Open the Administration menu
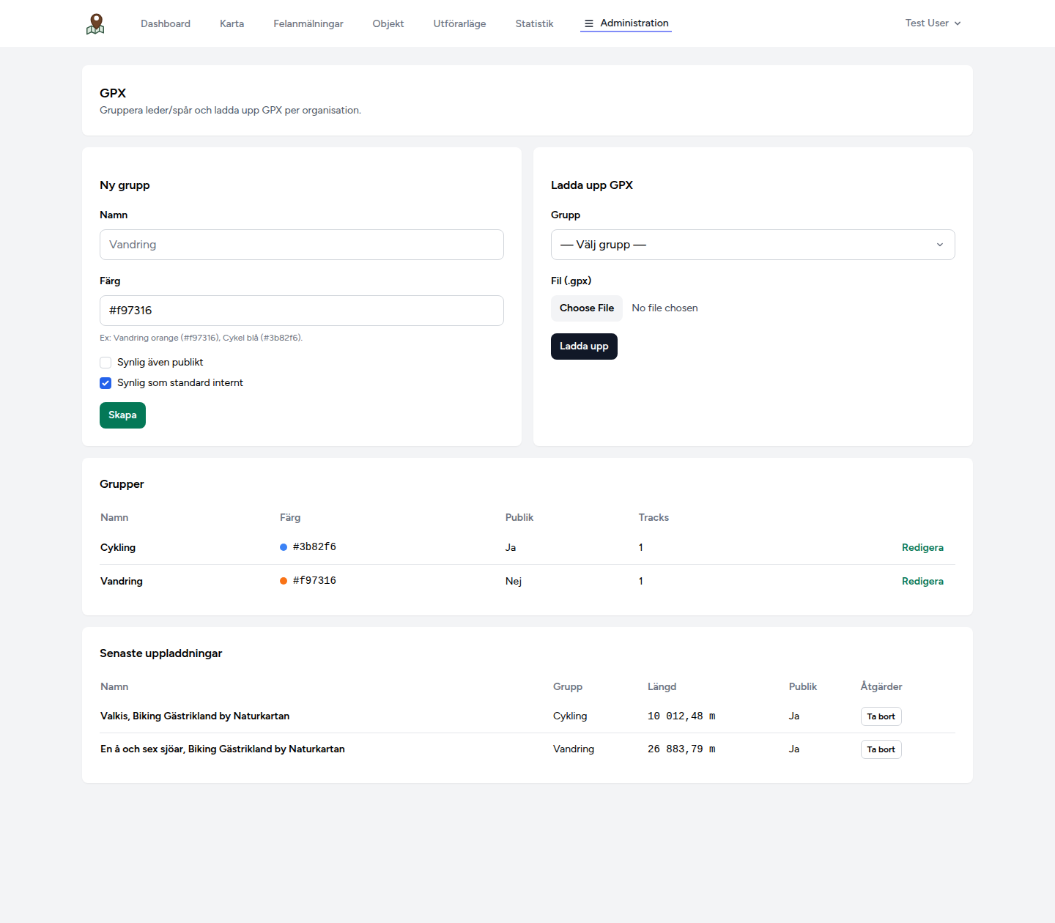The width and height of the screenshot is (1055, 923). pos(626,23)
